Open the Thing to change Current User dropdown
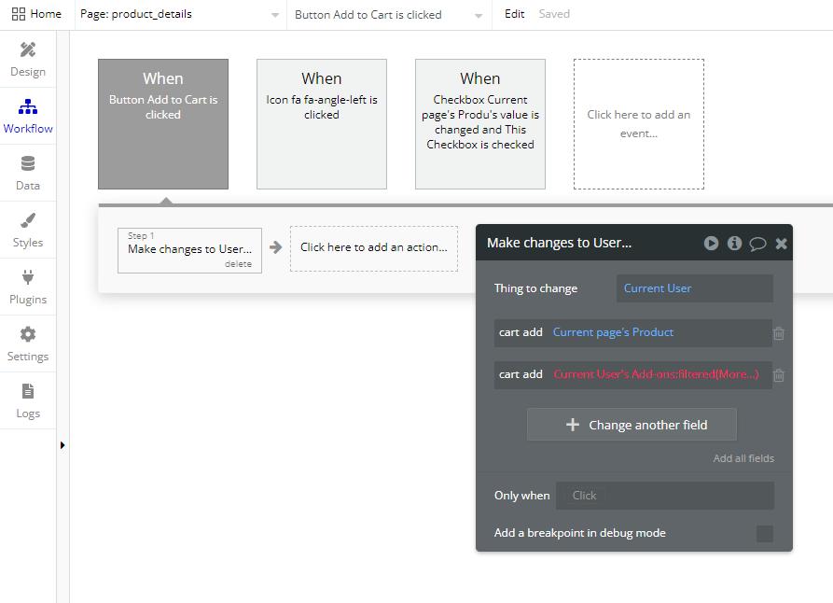This screenshot has height=603, width=833. tap(694, 288)
